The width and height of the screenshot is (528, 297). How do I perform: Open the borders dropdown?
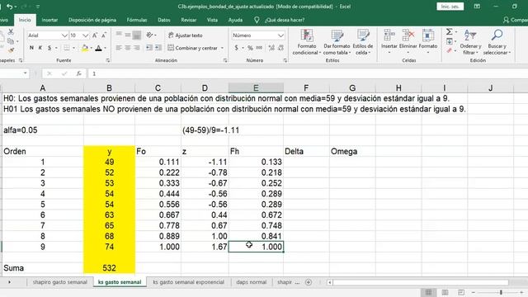coord(73,48)
